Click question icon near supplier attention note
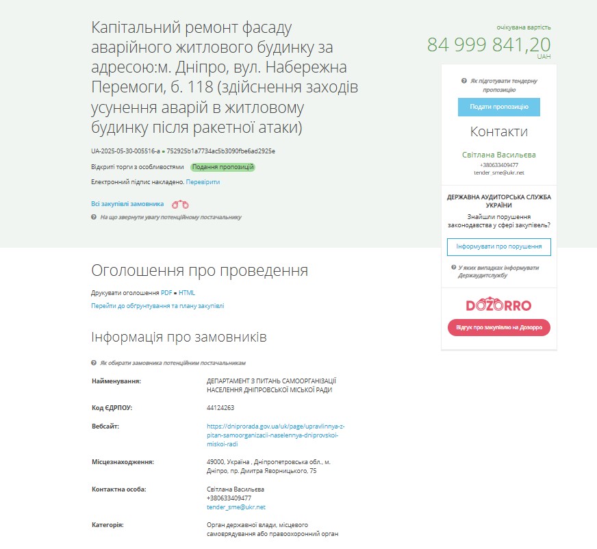The width and height of the screenshot is (597, 549). [x=94, y=217]
